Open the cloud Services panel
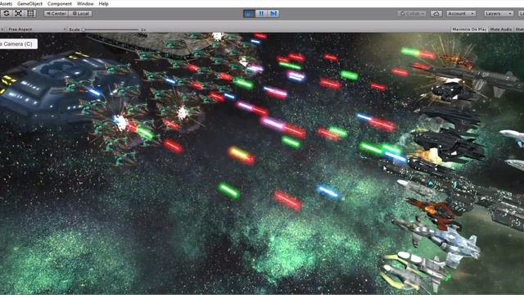The height and width of the screenshot is (295, 524). [436, 14]
